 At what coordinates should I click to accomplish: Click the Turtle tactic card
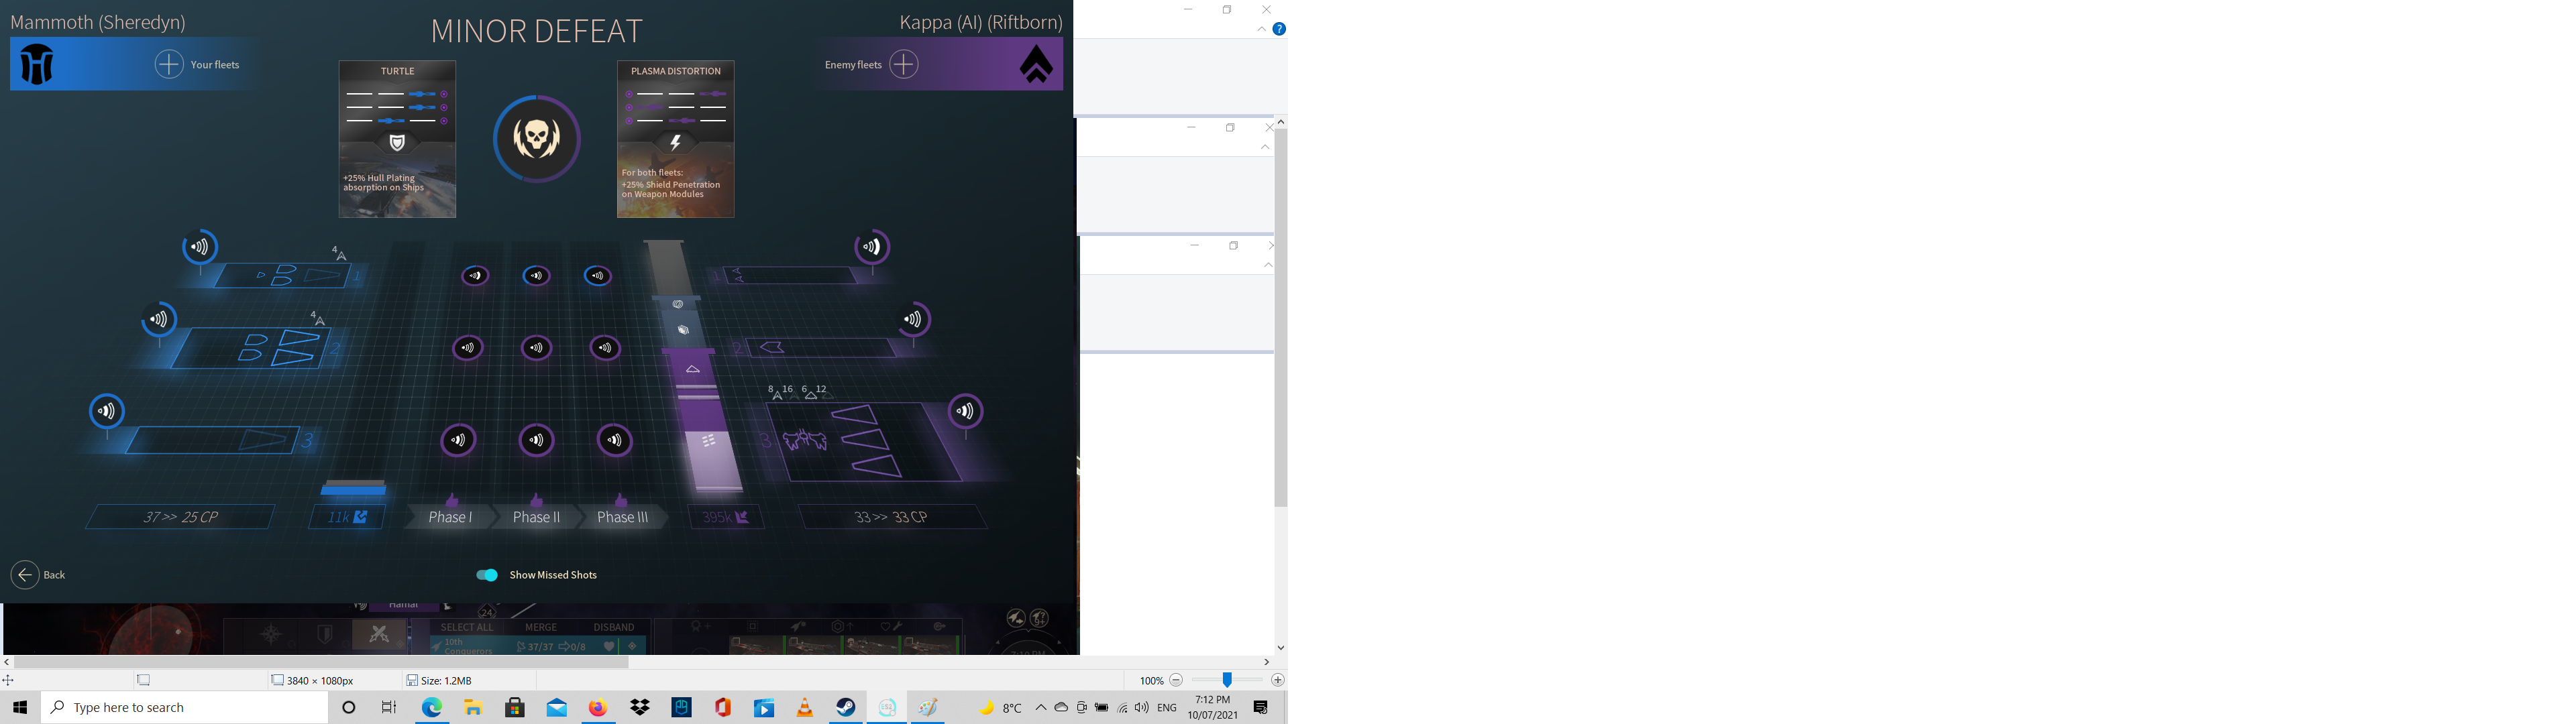pos(397,139)
